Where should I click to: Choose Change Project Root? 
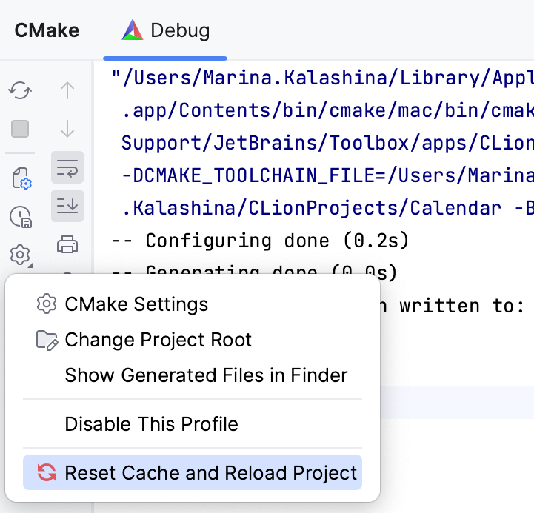[193, 339]
